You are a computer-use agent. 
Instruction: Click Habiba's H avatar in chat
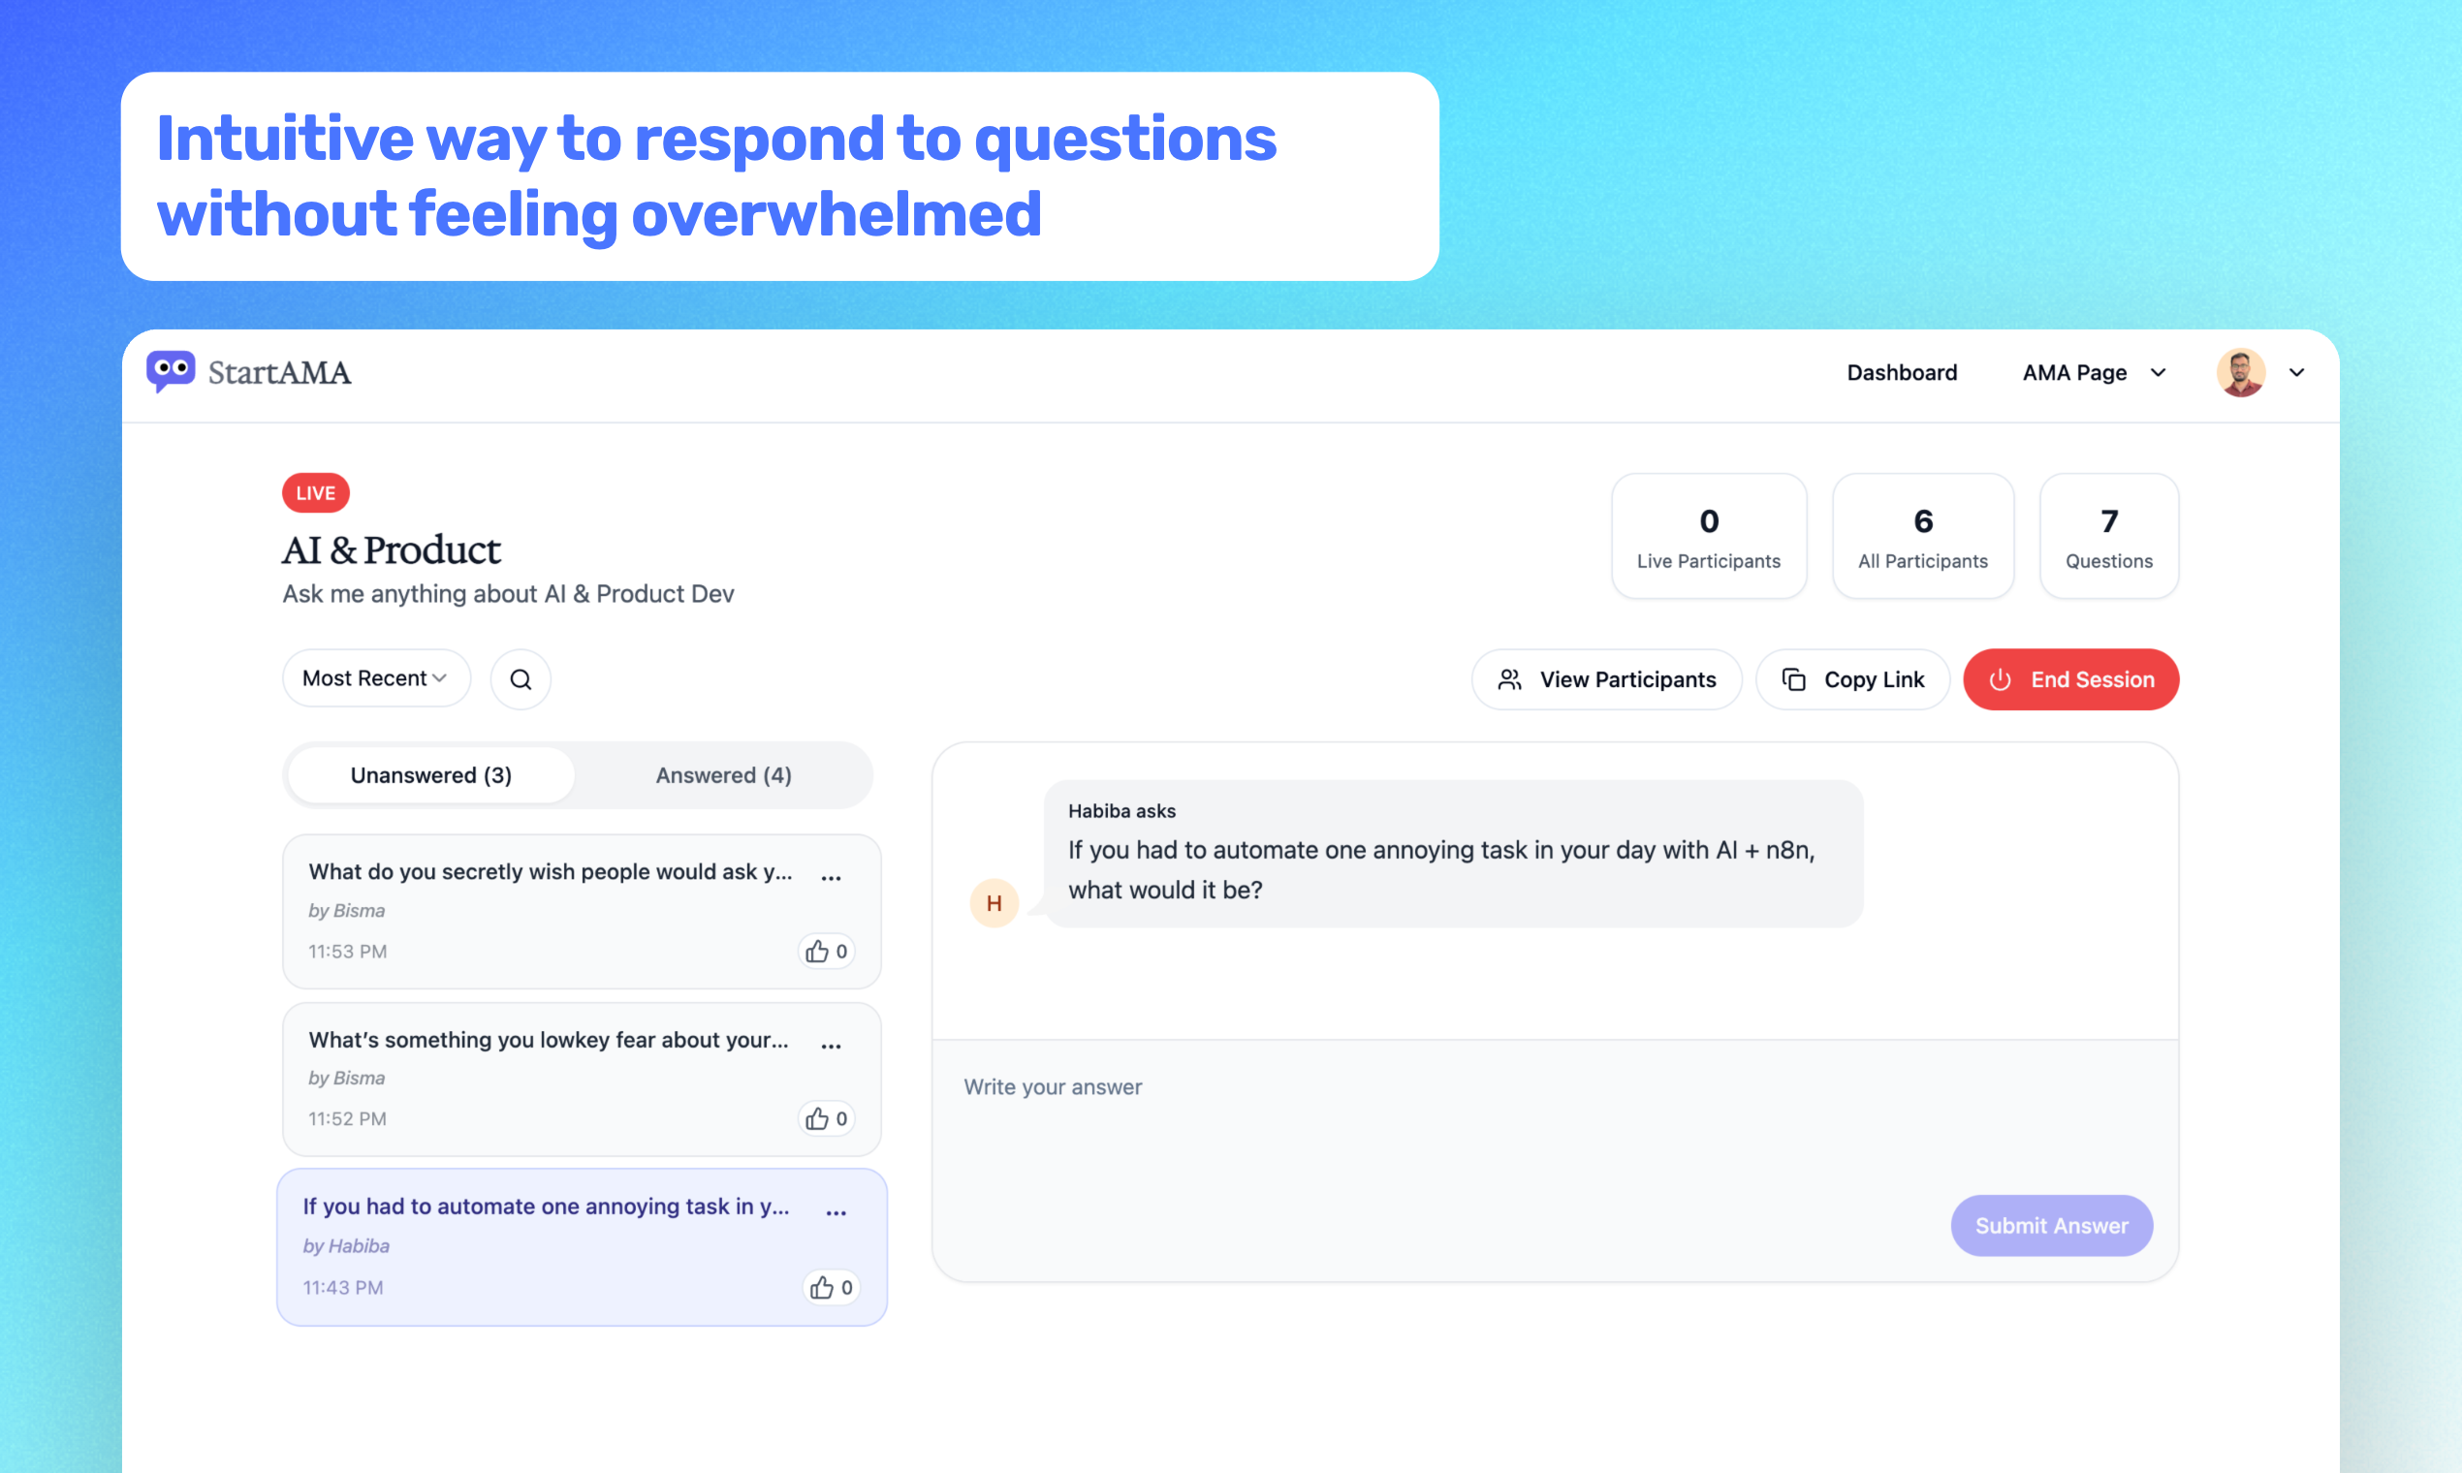click(994, 903)
